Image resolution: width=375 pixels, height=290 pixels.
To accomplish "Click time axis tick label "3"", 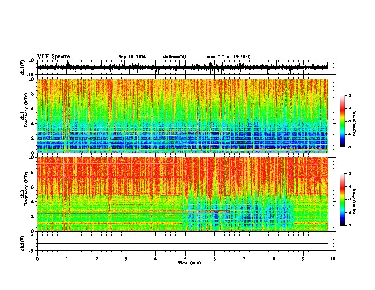I will 126,259.
